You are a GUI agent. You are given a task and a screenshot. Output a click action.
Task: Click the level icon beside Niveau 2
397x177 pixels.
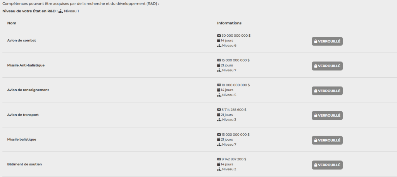pos(219,169)
